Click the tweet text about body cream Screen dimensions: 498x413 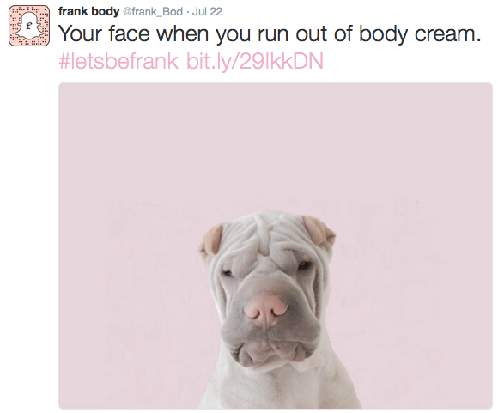point(270,33)
